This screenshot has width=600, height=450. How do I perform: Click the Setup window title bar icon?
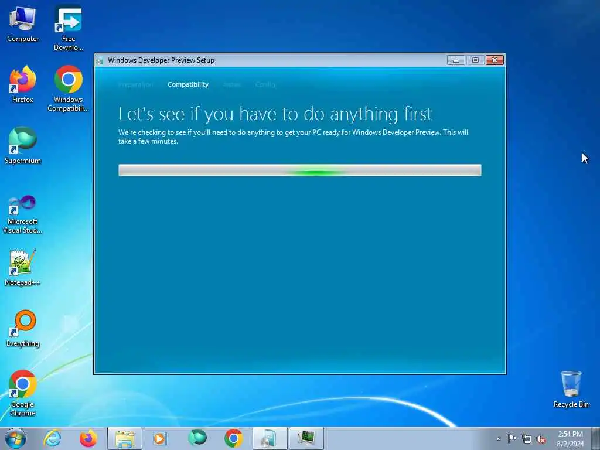coord(100,60)
